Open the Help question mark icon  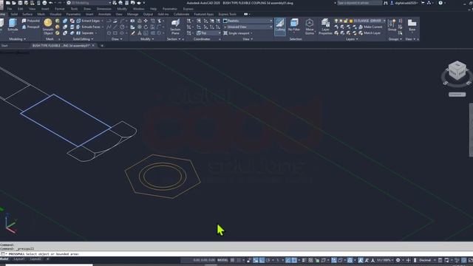pyautogui.click(x=440, y=3)
